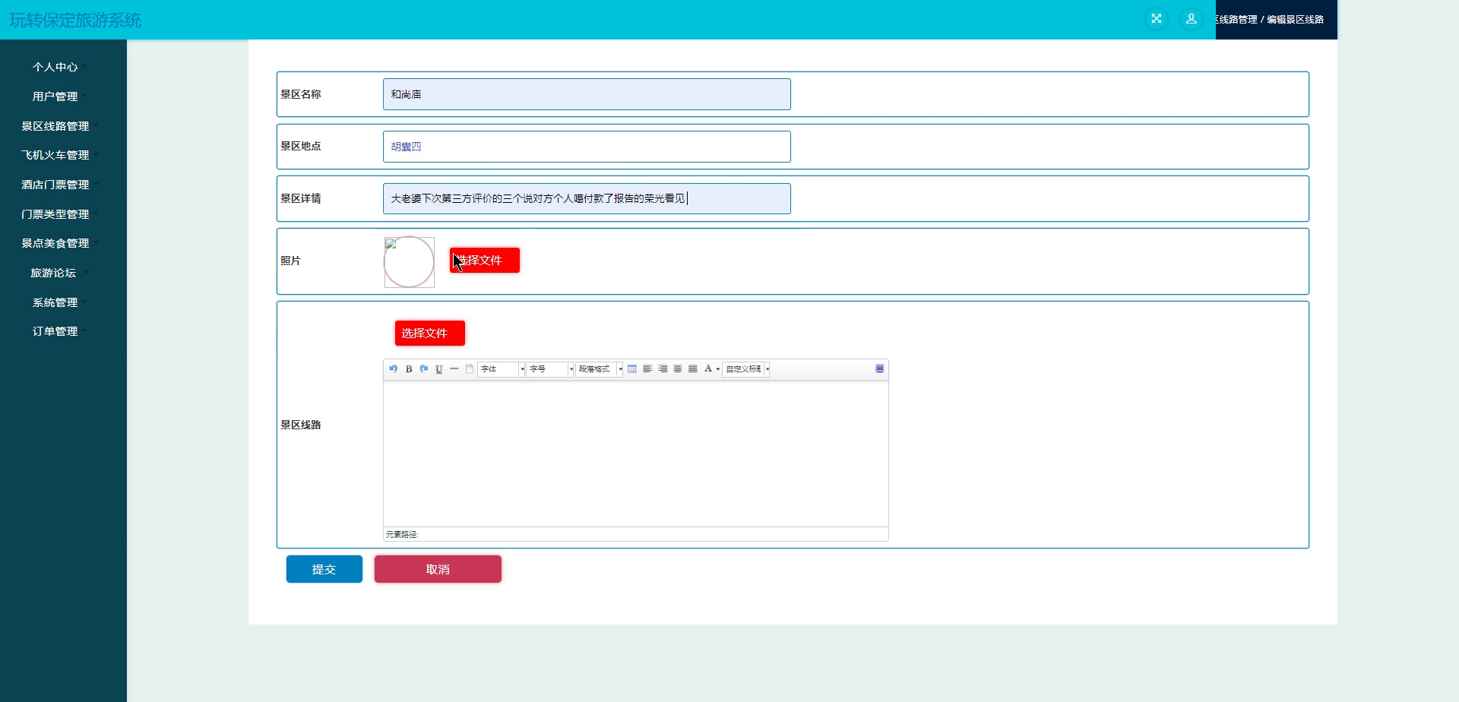Center-align the editor text
This screenshot has height=702, width=1459.
coord(678,369)
